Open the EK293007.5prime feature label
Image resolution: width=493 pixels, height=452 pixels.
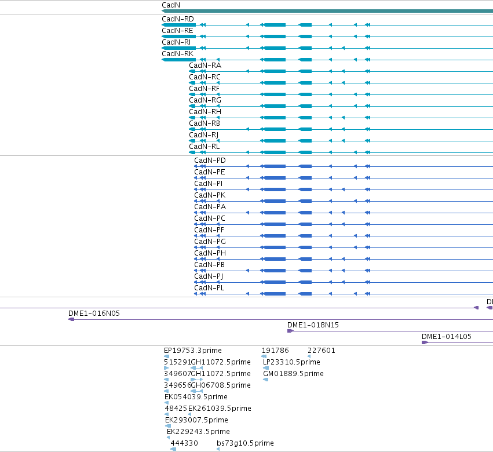(x=196, y=421)
